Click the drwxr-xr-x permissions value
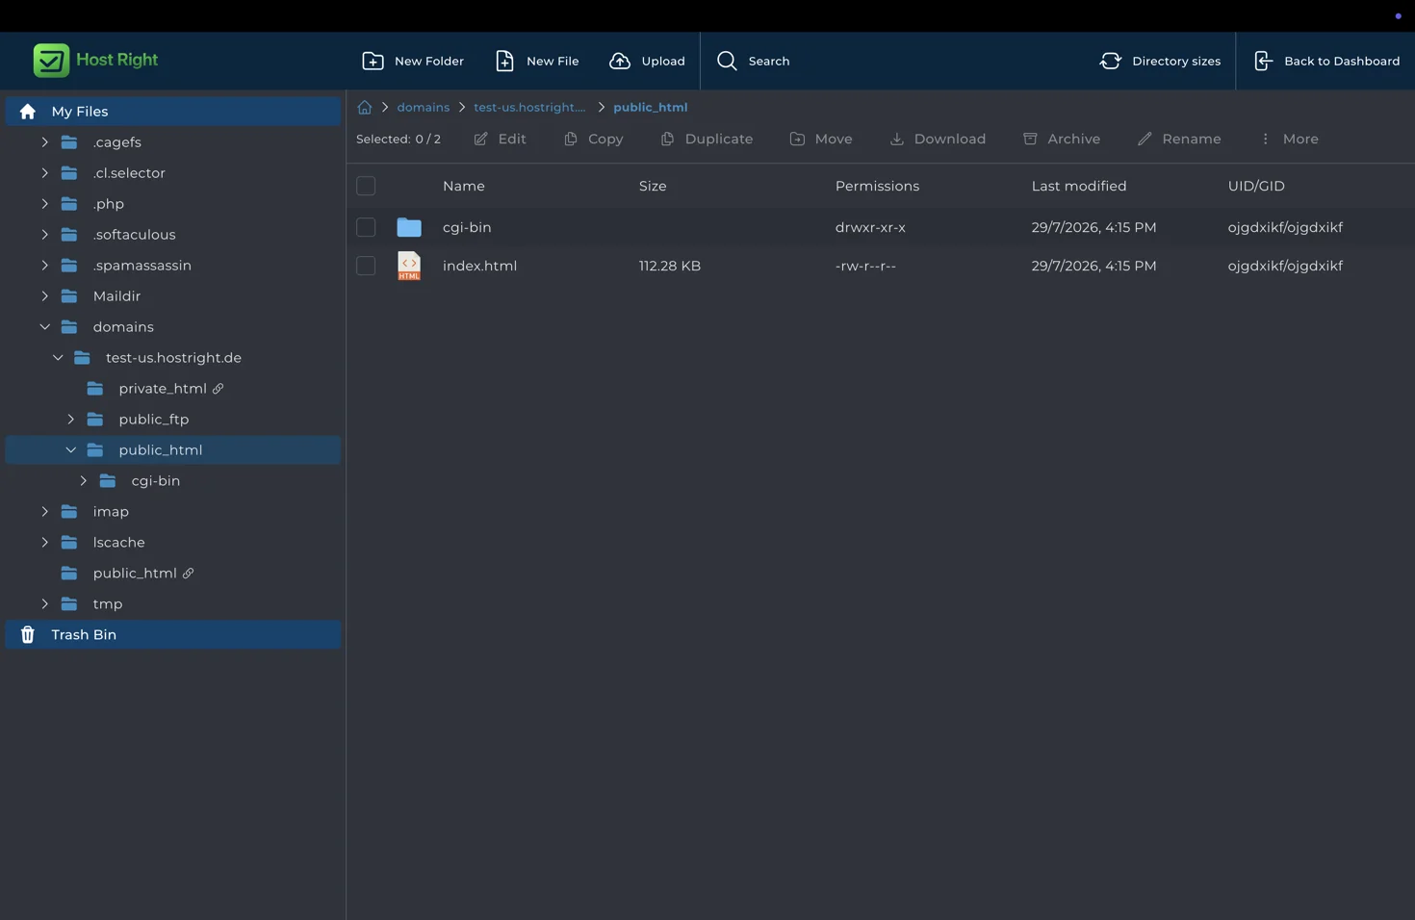Viewport: 1415px width, 920px height. click(x=870, y=227)
